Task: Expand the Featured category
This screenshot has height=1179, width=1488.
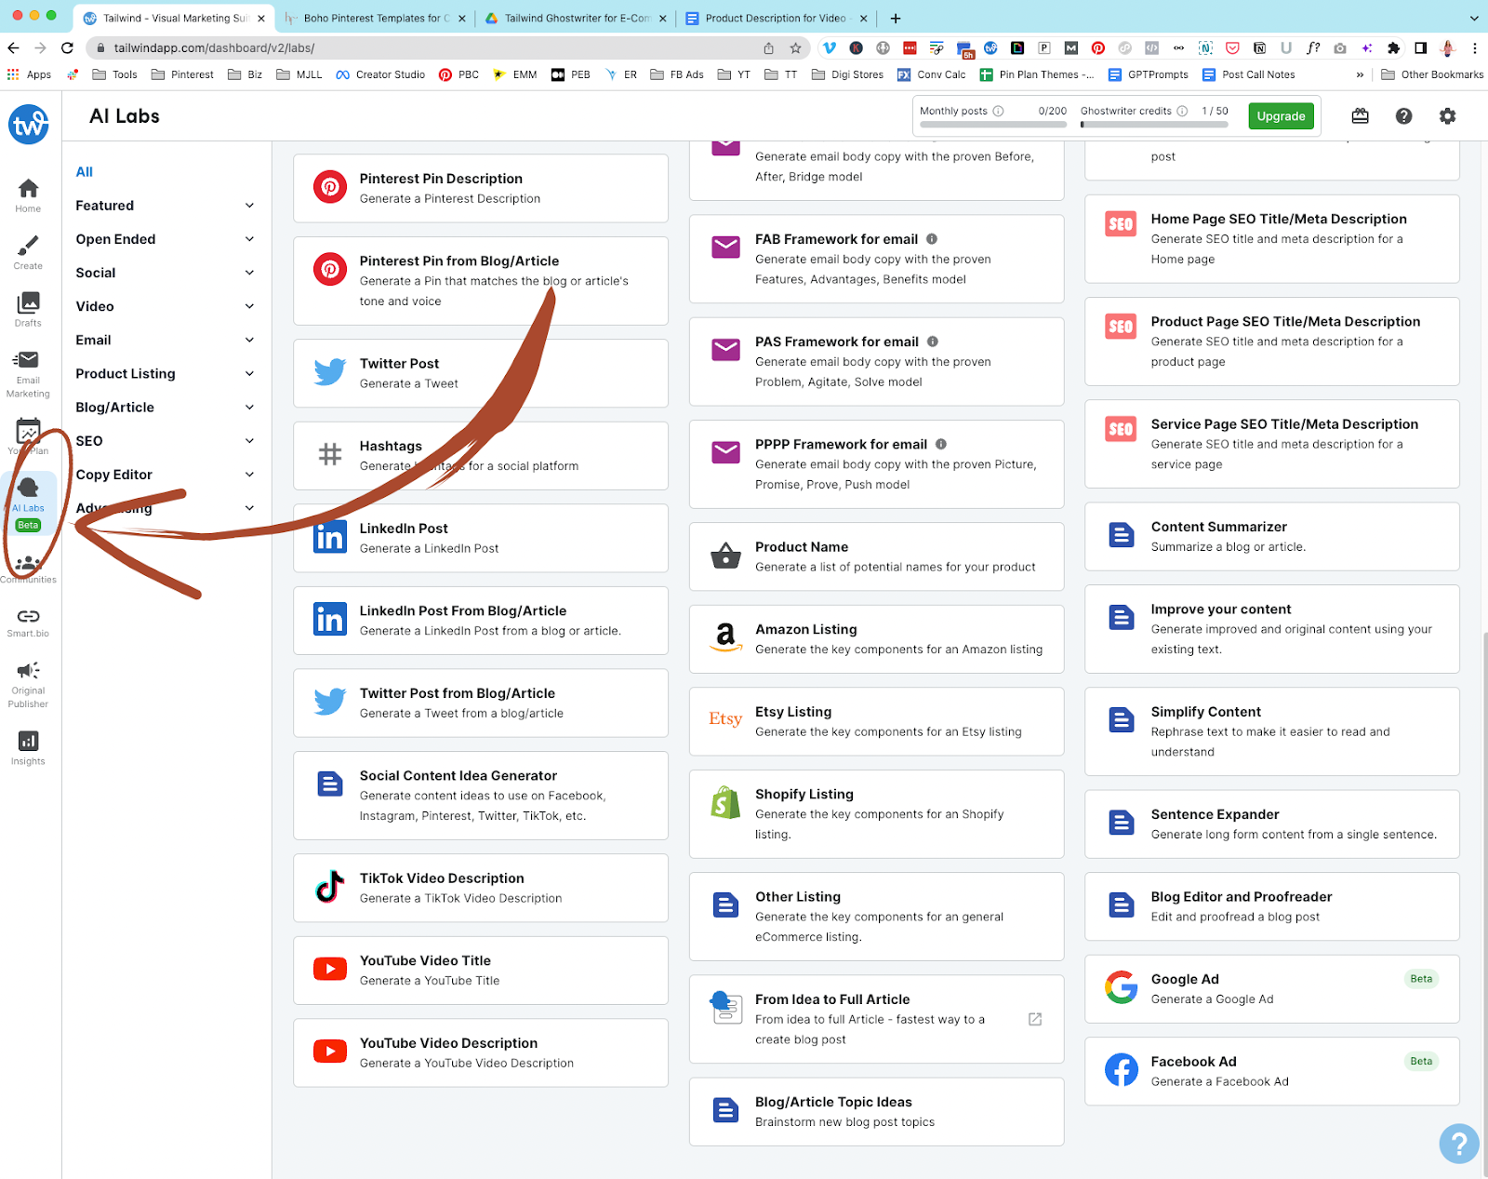Action: point(166,206)
